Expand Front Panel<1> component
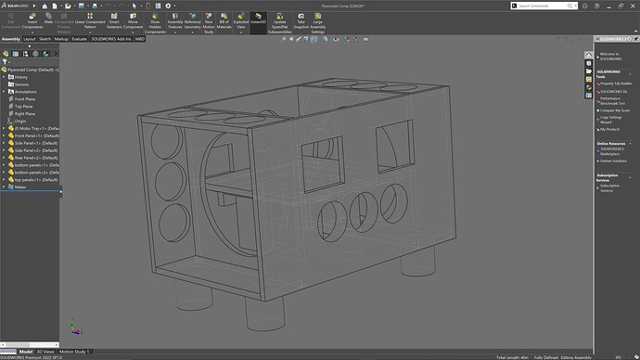Screen dimensions: 640x360 pos(4,135)
